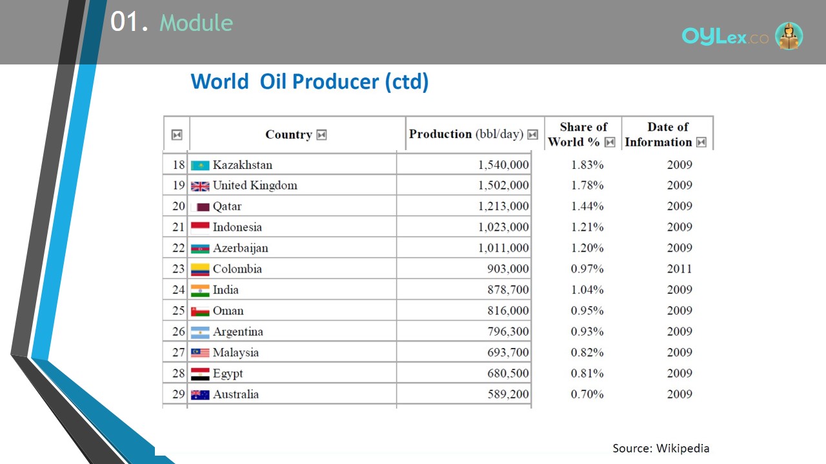Image resolution: width=826 pixels, height=464 pixels.
Task: Click the Oman flag icon
Action: (x=200, y=311)
